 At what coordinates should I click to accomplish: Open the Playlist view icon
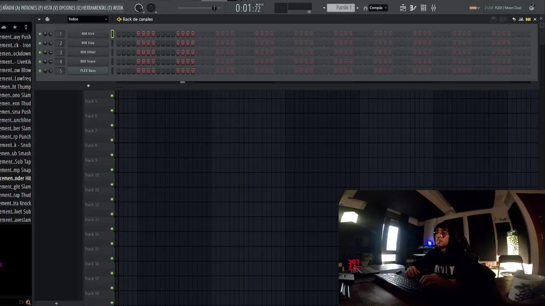click(x=403, y=8)
